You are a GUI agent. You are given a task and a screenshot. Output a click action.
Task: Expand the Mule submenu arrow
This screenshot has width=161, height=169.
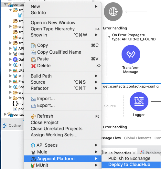pyautogui.click(x=96, y=152)
